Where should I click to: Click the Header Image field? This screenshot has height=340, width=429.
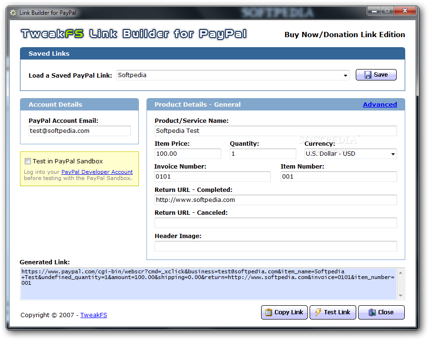tap(275, 246)
